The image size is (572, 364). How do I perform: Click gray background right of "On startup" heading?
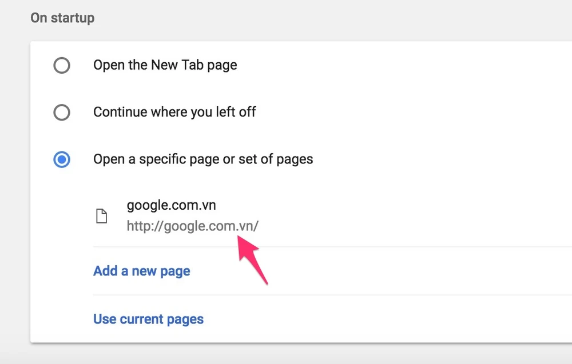click(x=343, y=18)
